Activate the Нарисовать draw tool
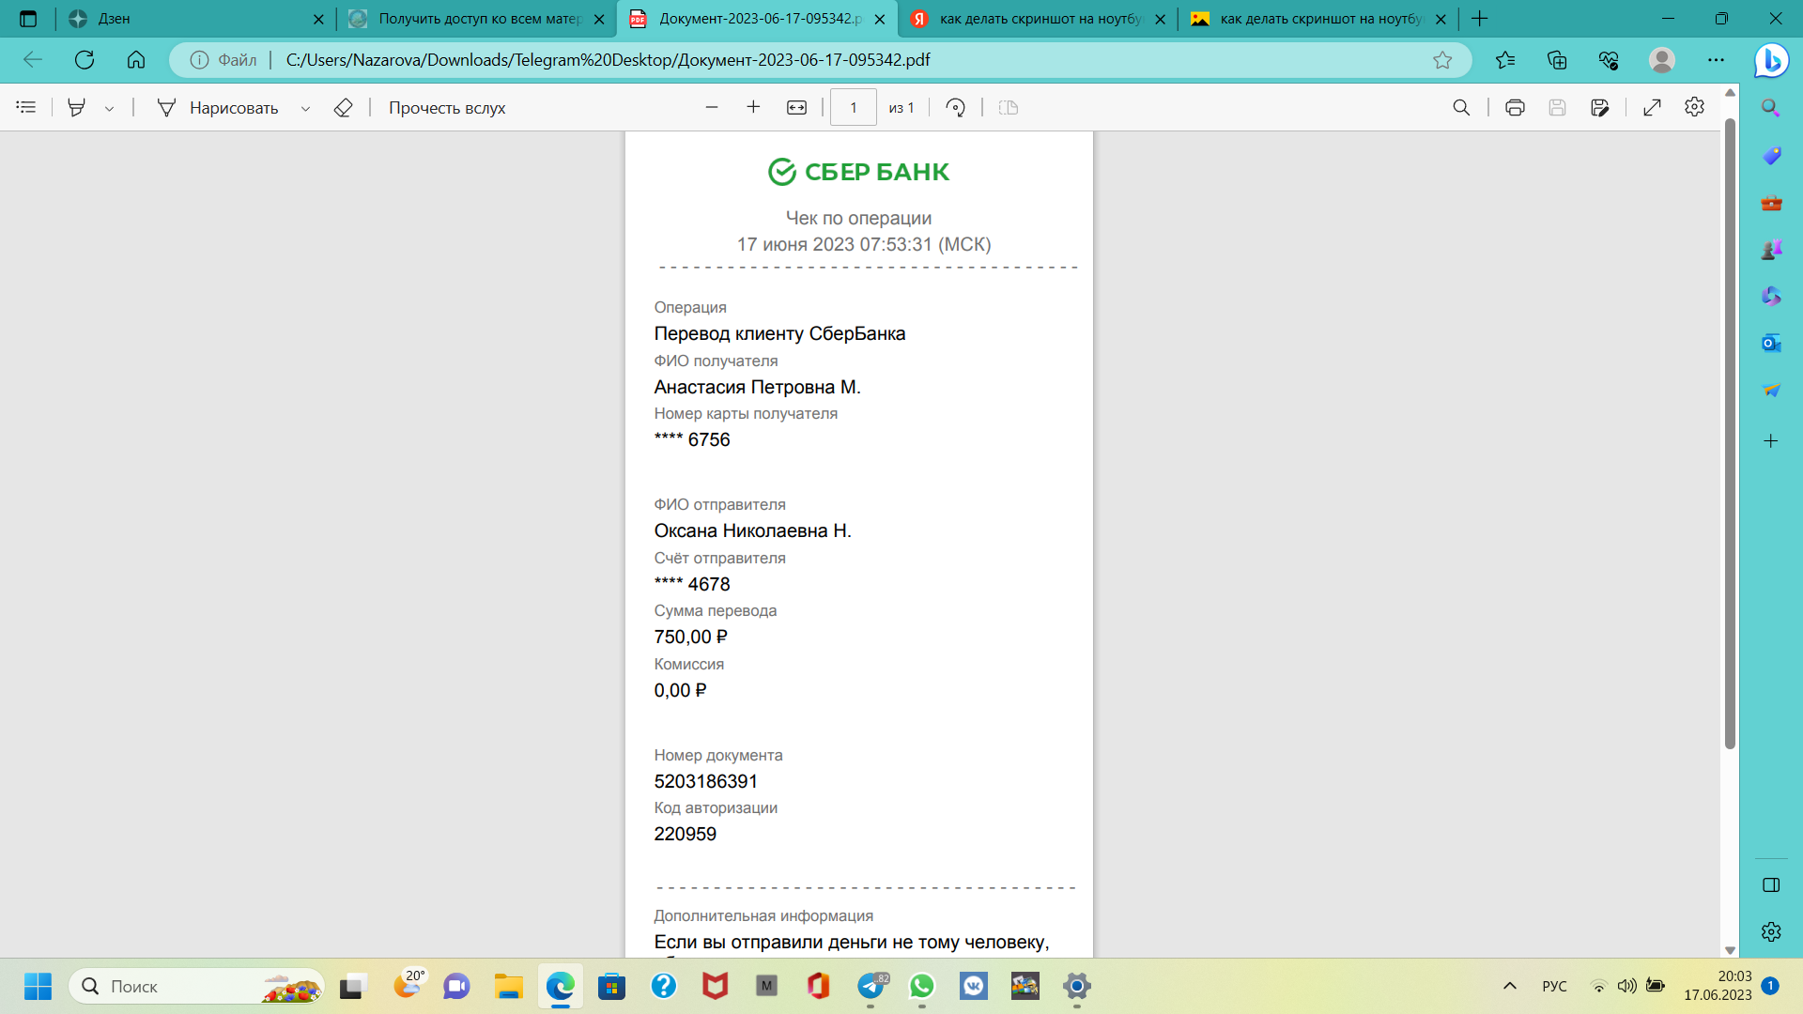Viewport: 1803px width, 1014px height. (x=218, y=108)
